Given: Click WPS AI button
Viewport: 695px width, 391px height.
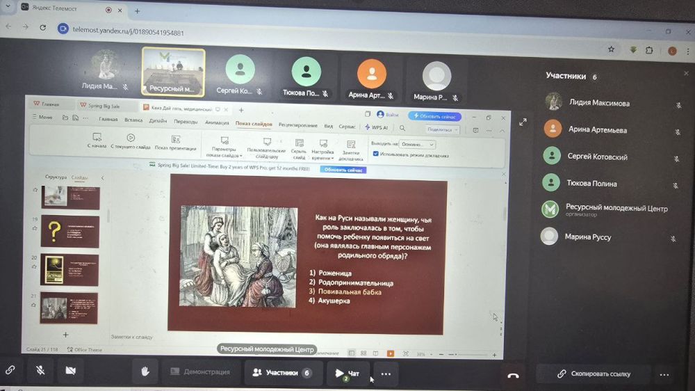Looking at the screenshot, I should point(376,127).
